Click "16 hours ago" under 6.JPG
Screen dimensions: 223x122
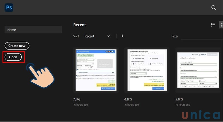coord(132,105)
